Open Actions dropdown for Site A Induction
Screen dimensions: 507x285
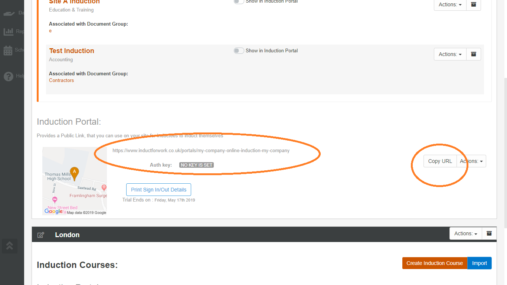(x=450, y=4)
